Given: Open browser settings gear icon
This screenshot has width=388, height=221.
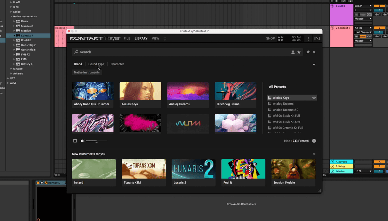Looking at the screenshot, I should coord(75,141).
